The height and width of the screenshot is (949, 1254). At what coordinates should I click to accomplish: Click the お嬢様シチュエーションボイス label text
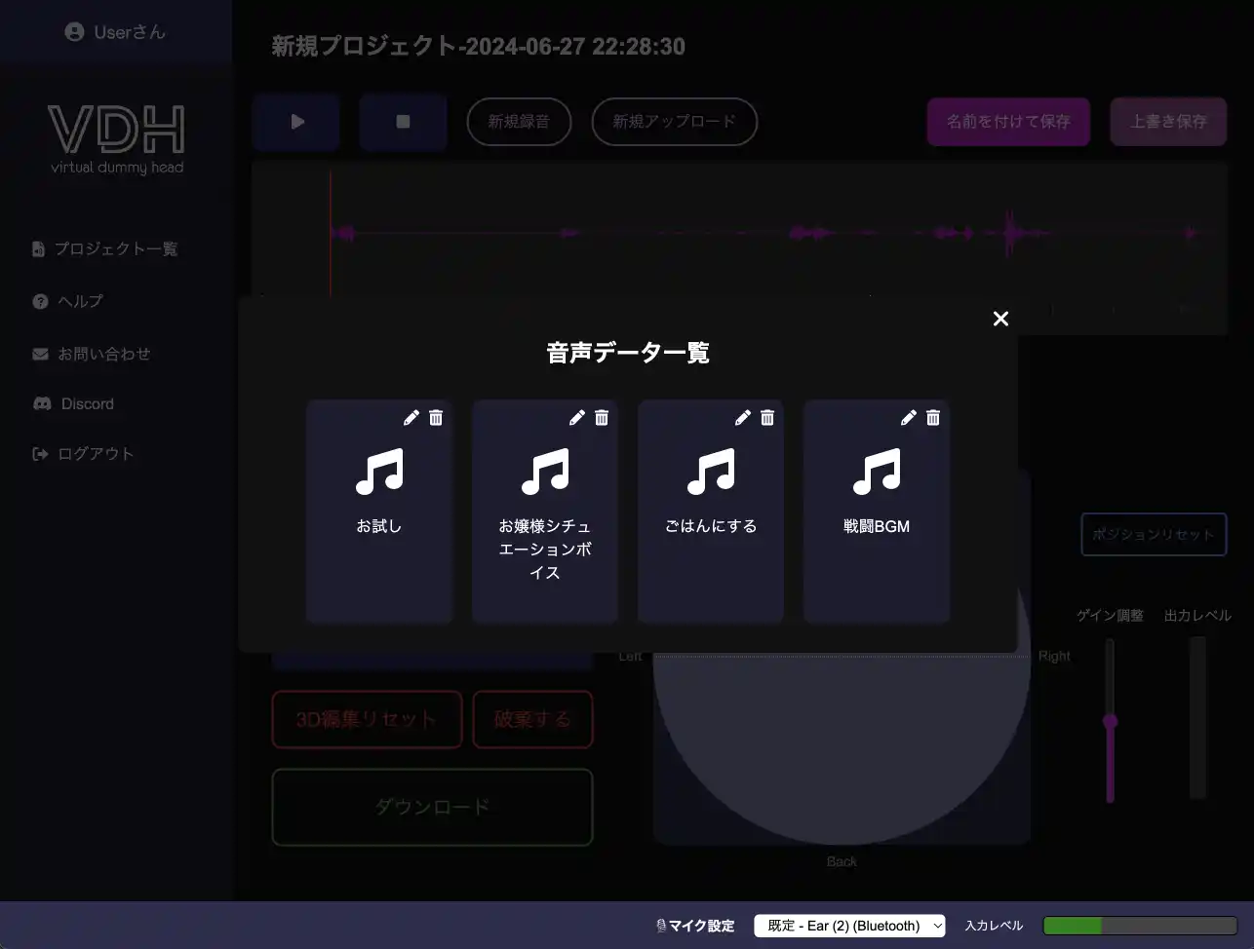point(545,550)
